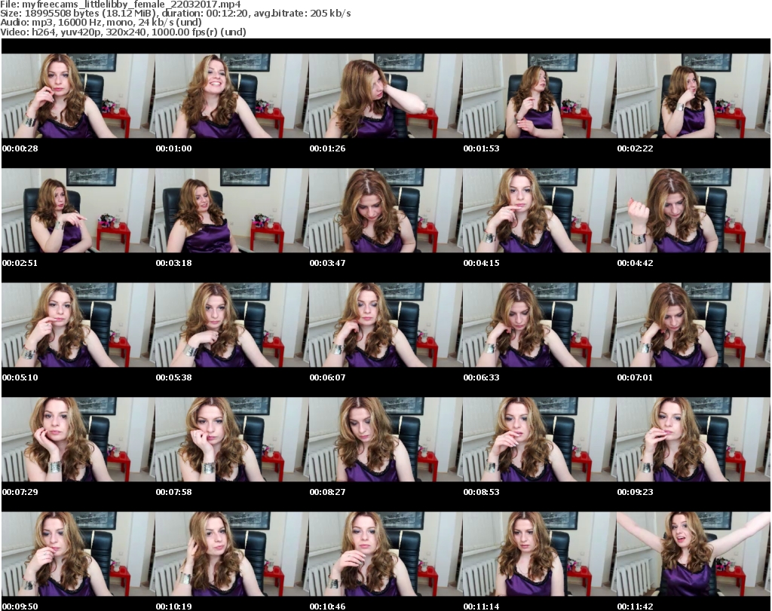Select the thumbnail at 00:04:15

539,210
